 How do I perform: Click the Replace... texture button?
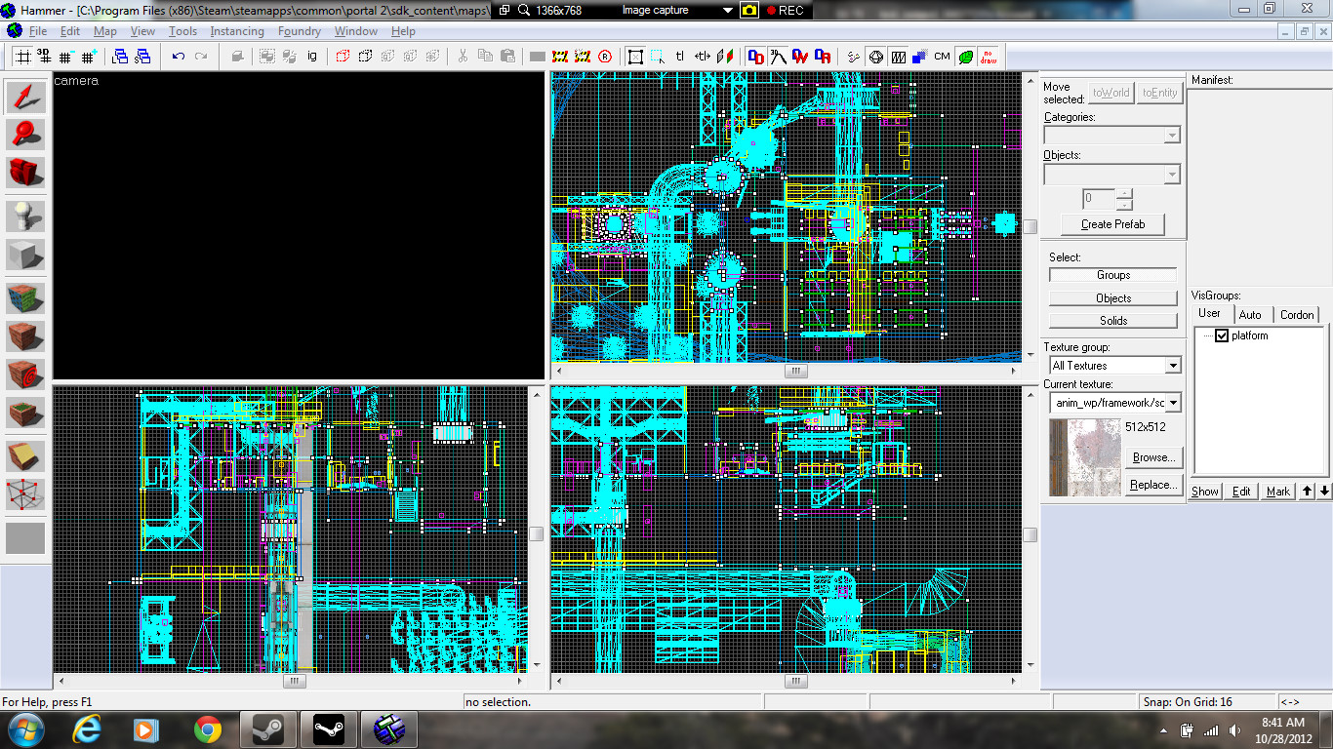(x=1154, y=485)
